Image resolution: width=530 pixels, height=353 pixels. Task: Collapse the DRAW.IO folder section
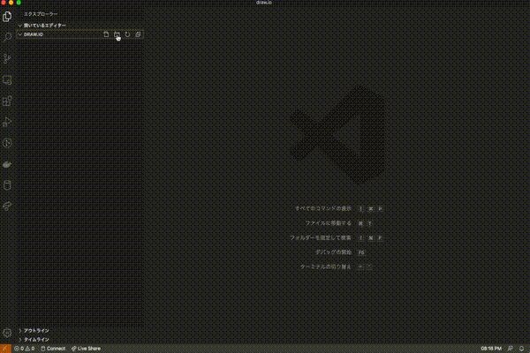click(30, 34)
